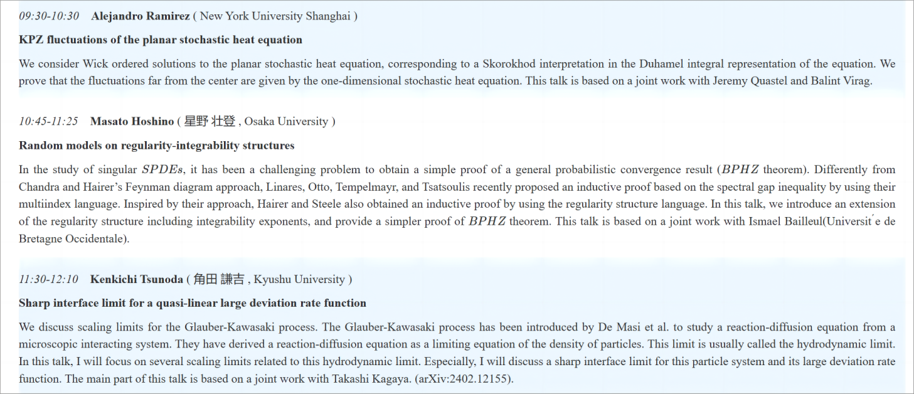Click the KPZ fluctuations talk title

(x=161, y=40)
